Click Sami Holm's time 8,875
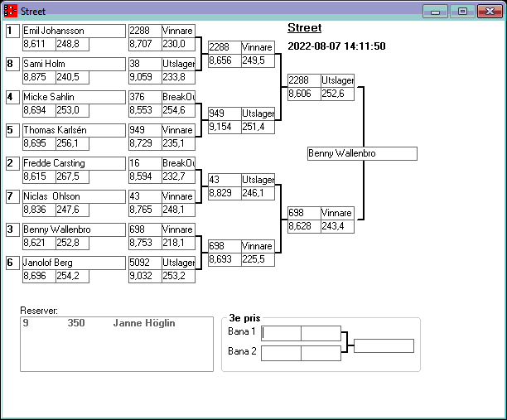Image resolution: width=507 pixels, height=420 pixels. tap(39, 77)
